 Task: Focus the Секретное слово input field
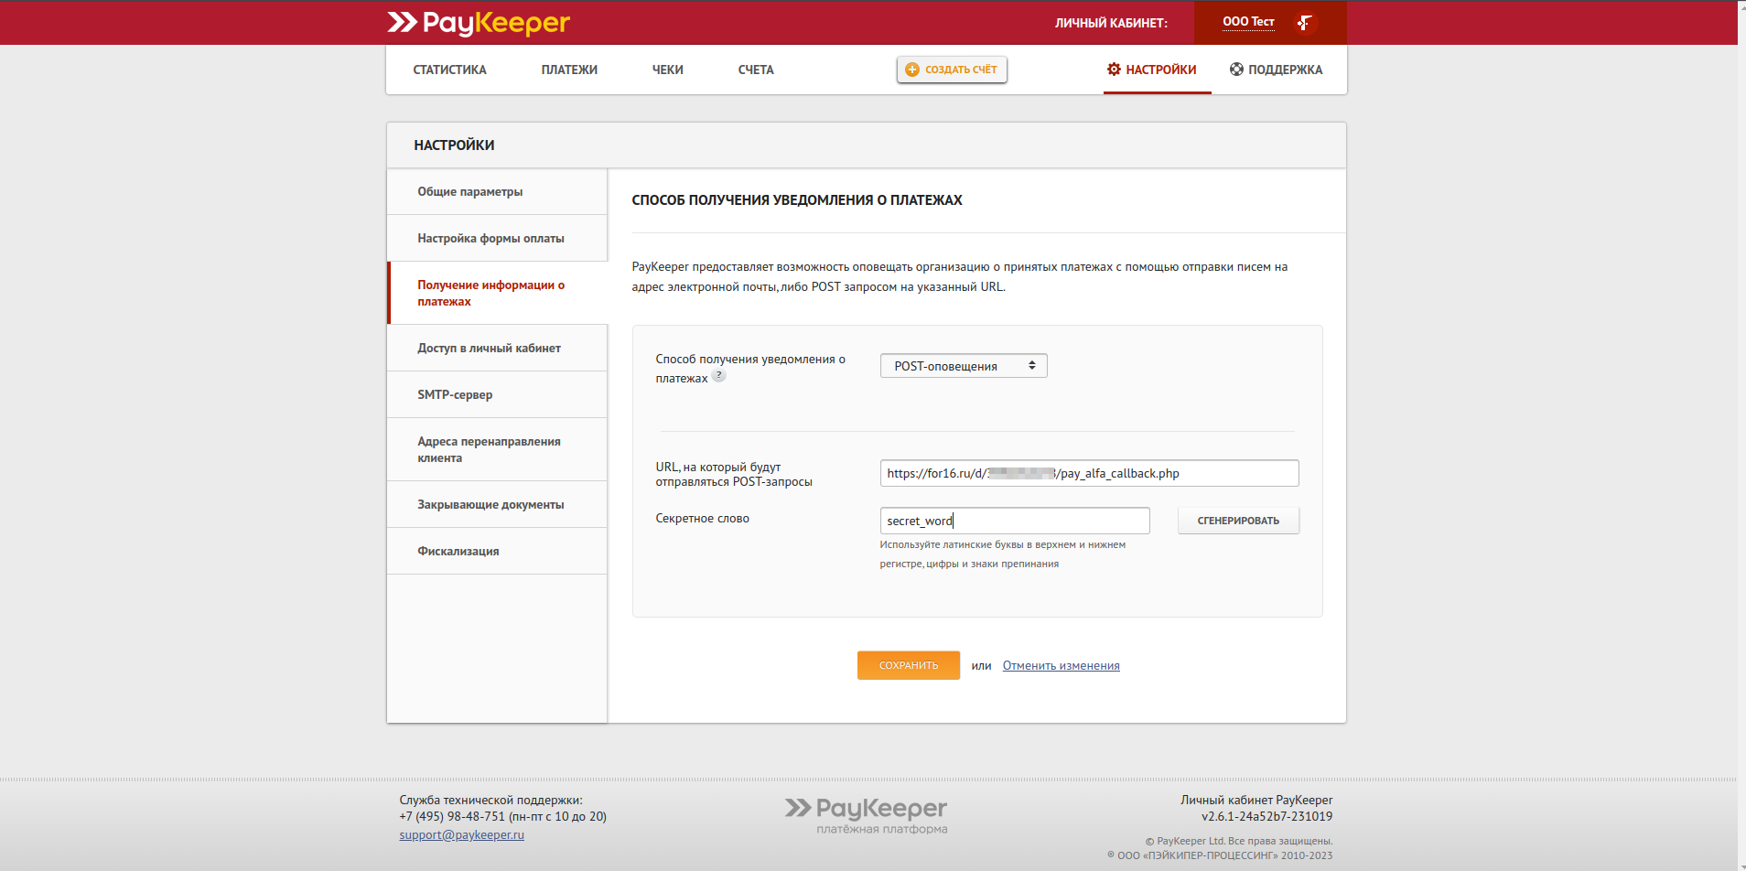coord(1014,521)
